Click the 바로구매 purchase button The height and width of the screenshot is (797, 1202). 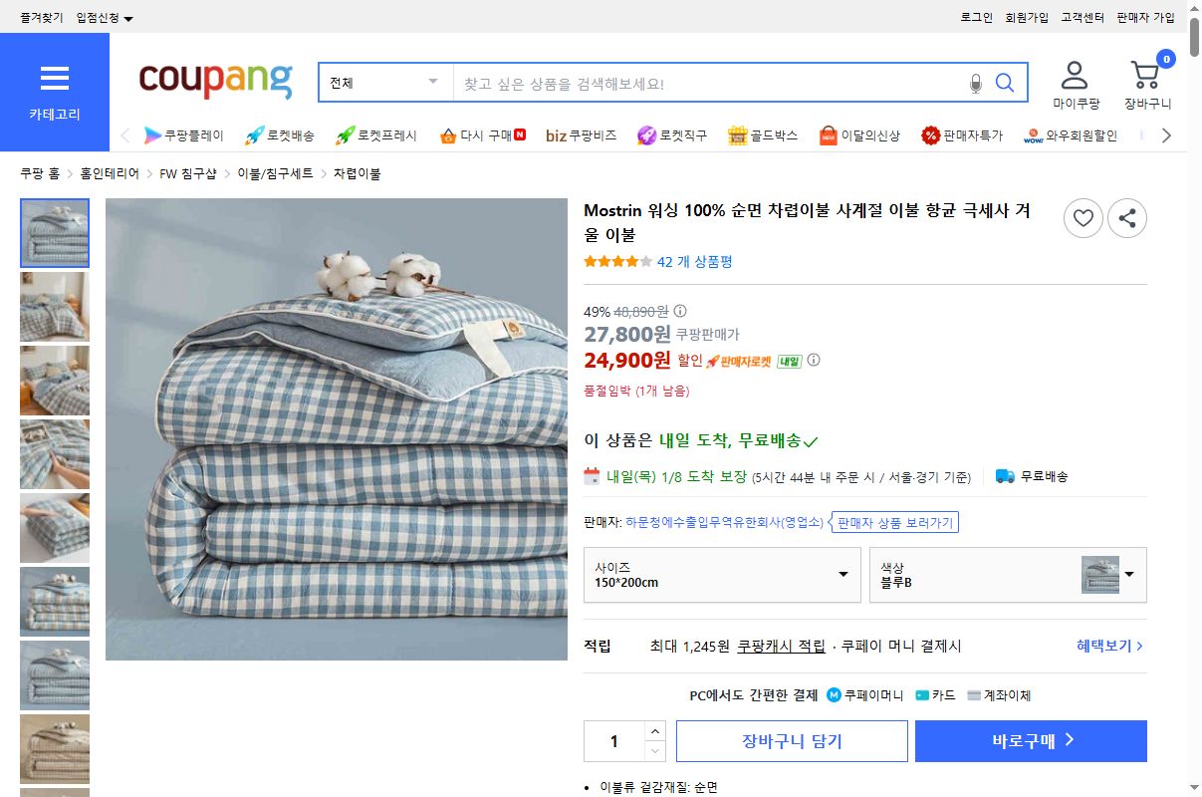pos(1030,741)
